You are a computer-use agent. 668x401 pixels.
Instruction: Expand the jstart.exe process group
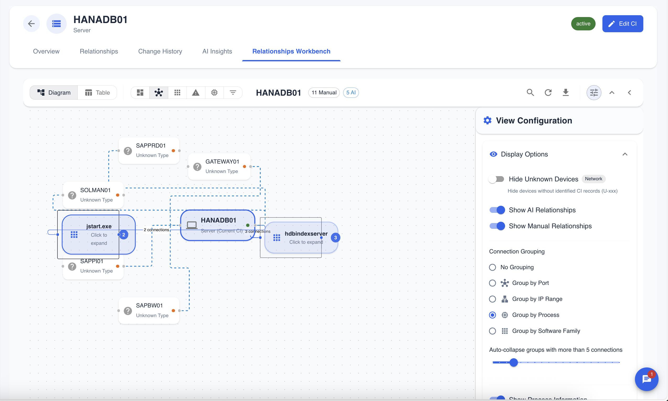(x=99, y=235)
